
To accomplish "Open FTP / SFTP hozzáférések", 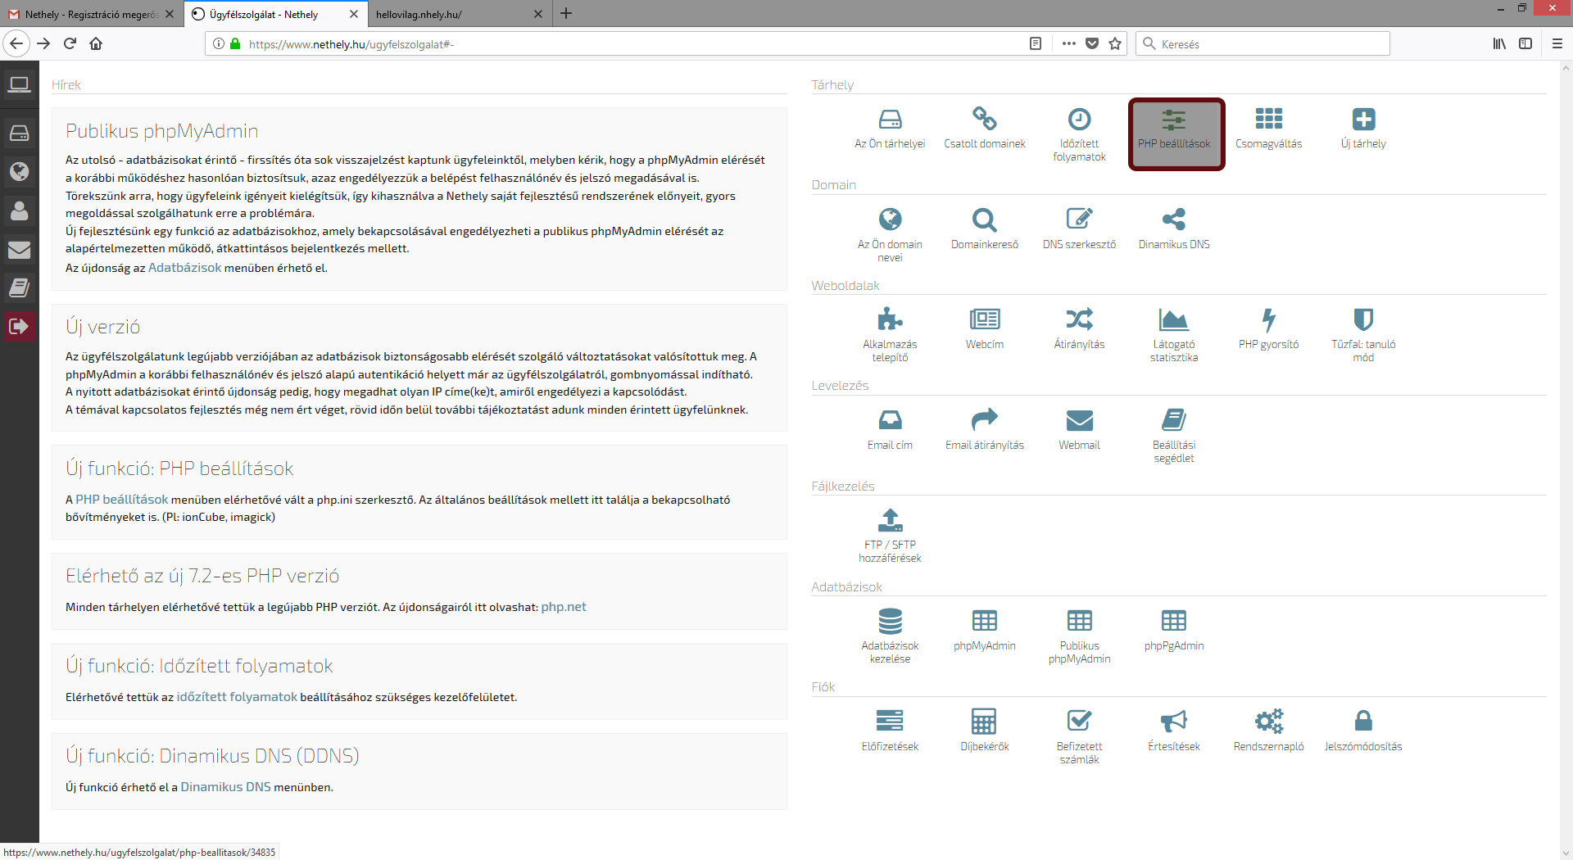I will (890, 521).
